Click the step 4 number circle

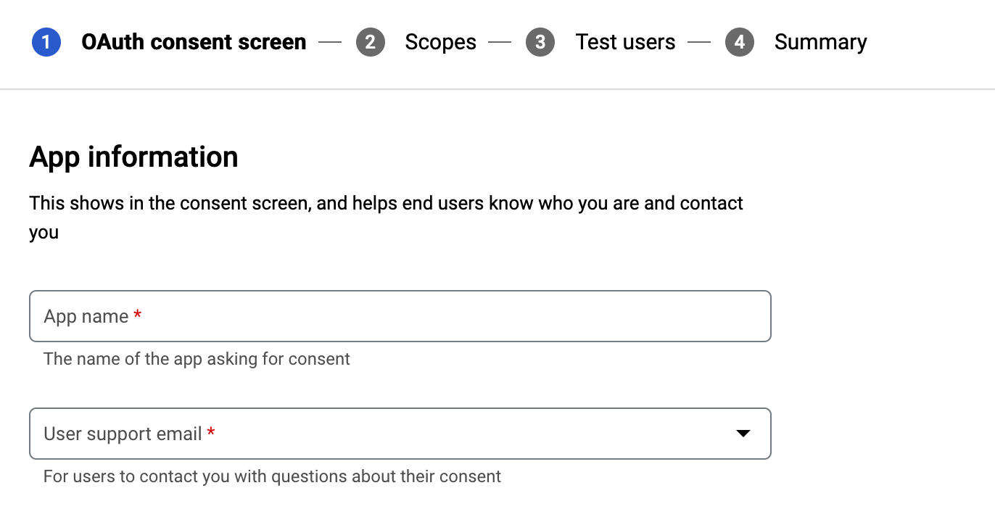739,42
